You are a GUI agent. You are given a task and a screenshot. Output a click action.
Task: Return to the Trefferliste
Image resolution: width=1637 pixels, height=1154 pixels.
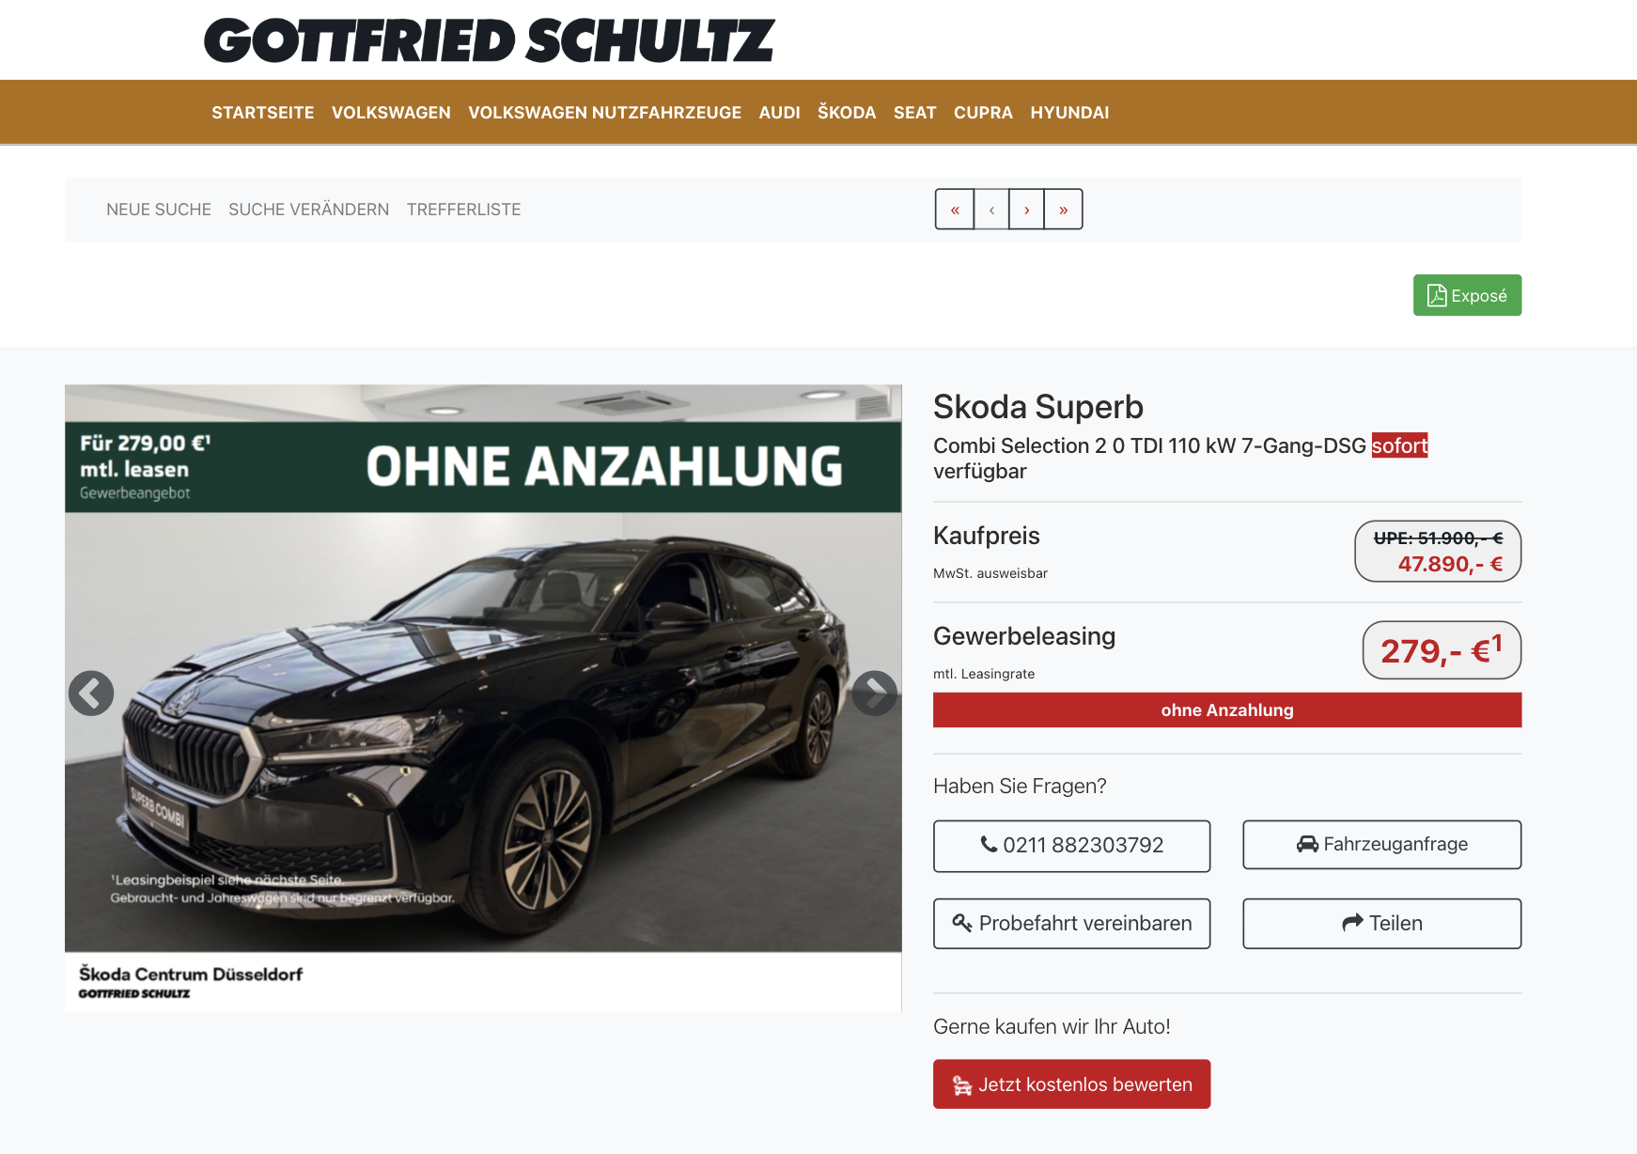pos(464,210)
